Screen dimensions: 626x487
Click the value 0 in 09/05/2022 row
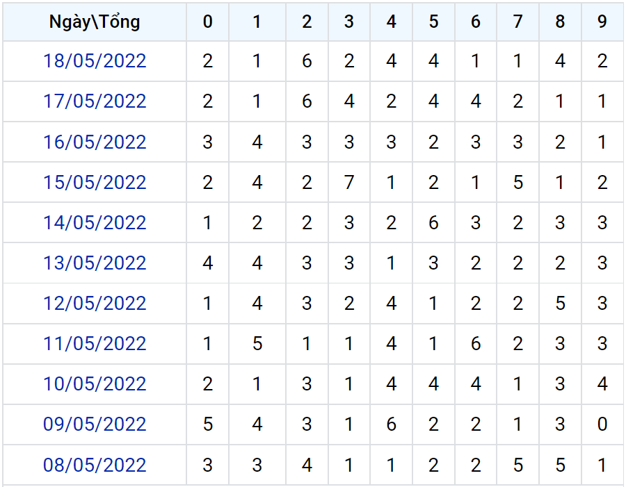click(602, 424)
